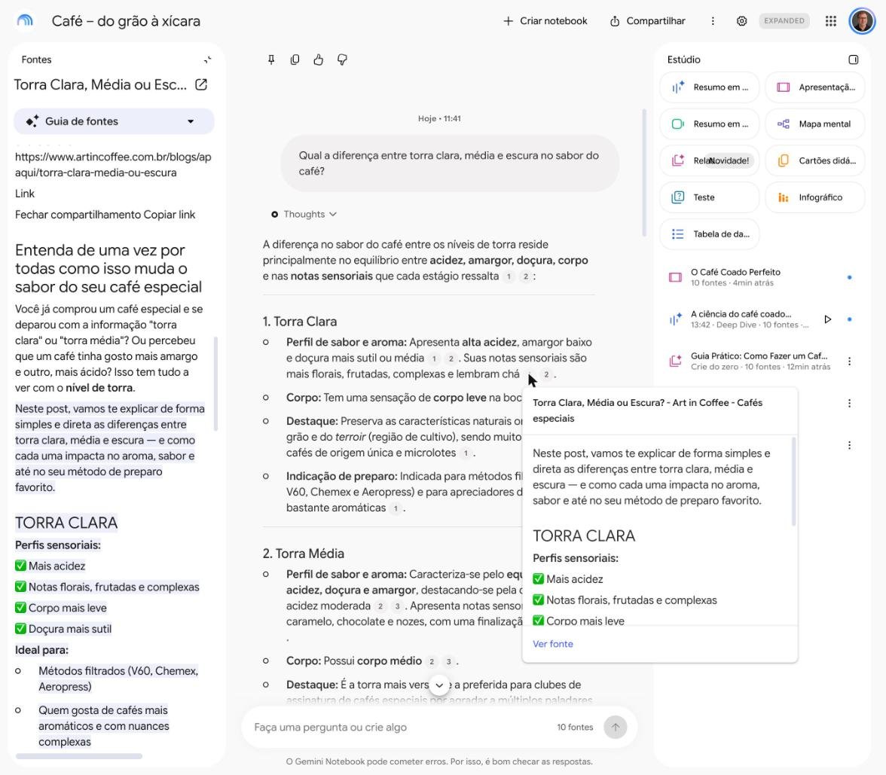
Task: Click Criar notebook
Action: (545, 21)
